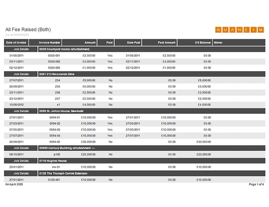This screenshot has width=269, height=207.
Task: Click the Quantim logo letter Q tile
Action: pos(218,30)
